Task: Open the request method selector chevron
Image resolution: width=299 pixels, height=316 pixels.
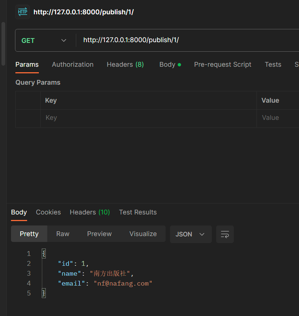Action: pyautogui.click(x=63, y=40)
